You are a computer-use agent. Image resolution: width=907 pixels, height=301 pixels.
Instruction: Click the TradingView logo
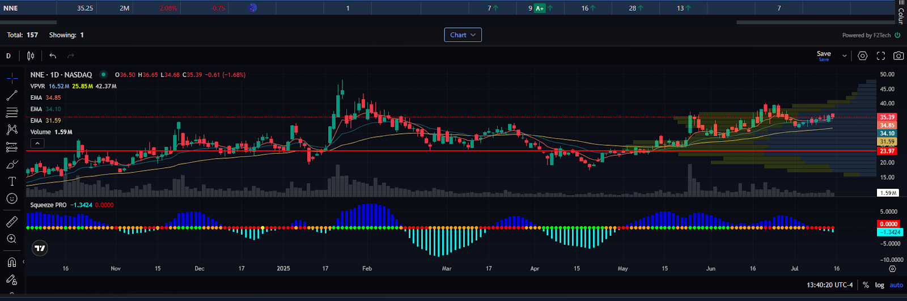click(x=40, y=248)
